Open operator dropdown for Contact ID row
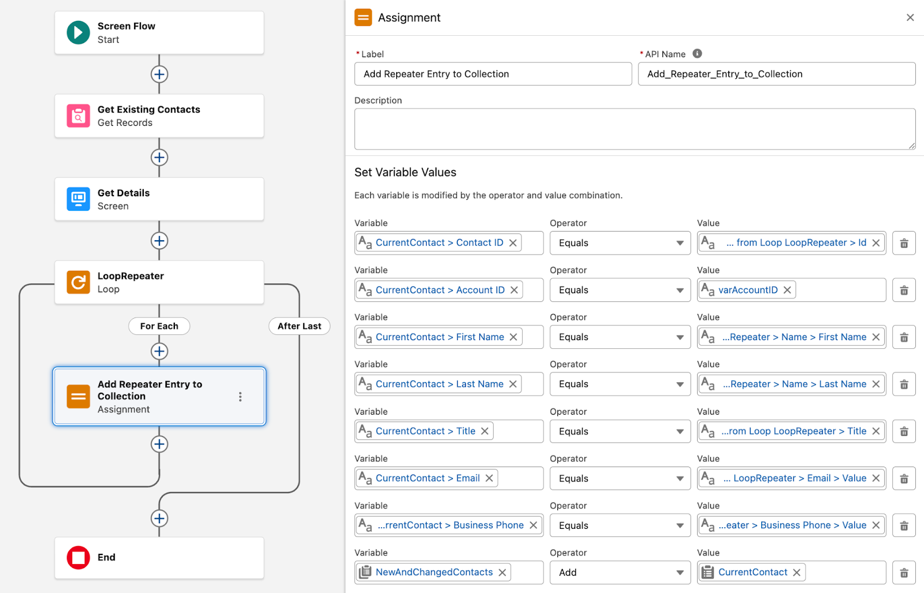The width and height of the screenshot is (924, 593). pos(620,243)
